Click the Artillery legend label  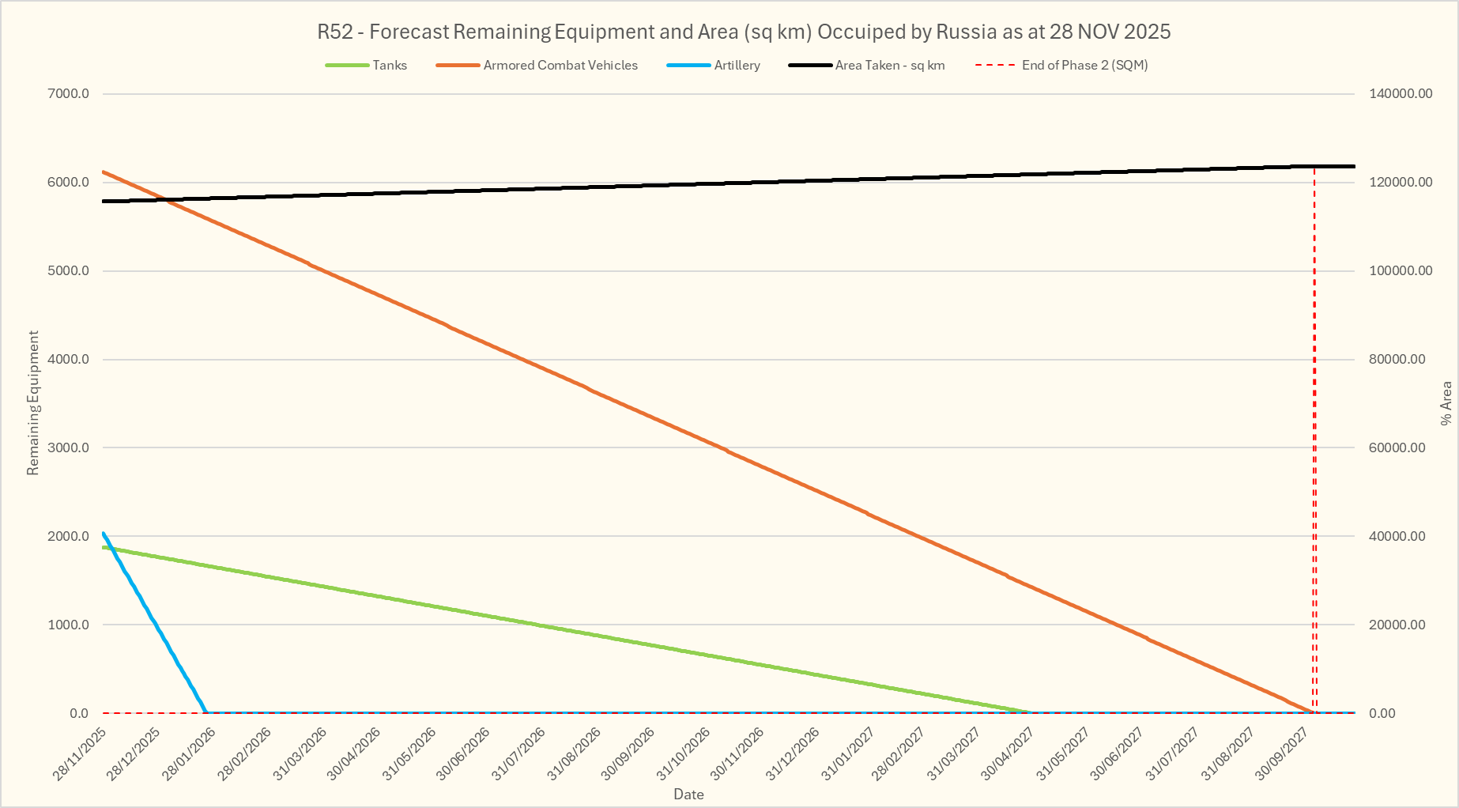(x=737, y=66)
